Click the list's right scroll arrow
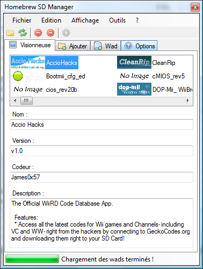Image resolution: width=203 pixels, height=269 pixels. click(188, 100)
